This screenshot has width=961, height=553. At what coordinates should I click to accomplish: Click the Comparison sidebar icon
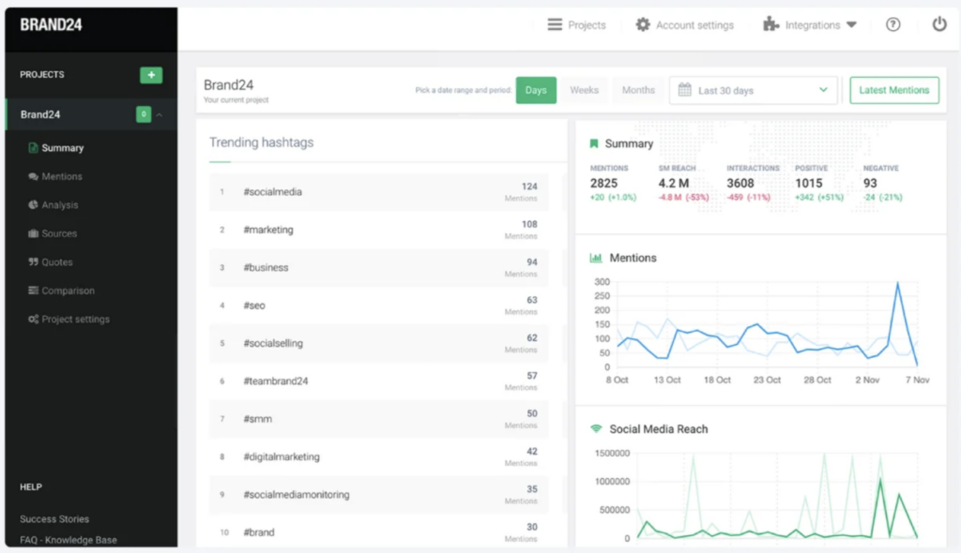(x=33, y=291)
